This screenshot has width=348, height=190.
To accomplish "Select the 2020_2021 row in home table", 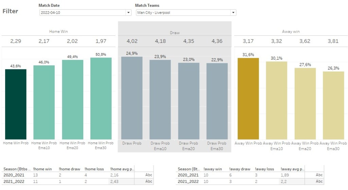I will [12, 175].
